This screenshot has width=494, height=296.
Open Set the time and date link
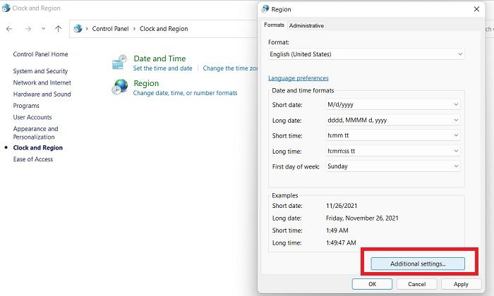pyautogui.click(x=162, y=68)
